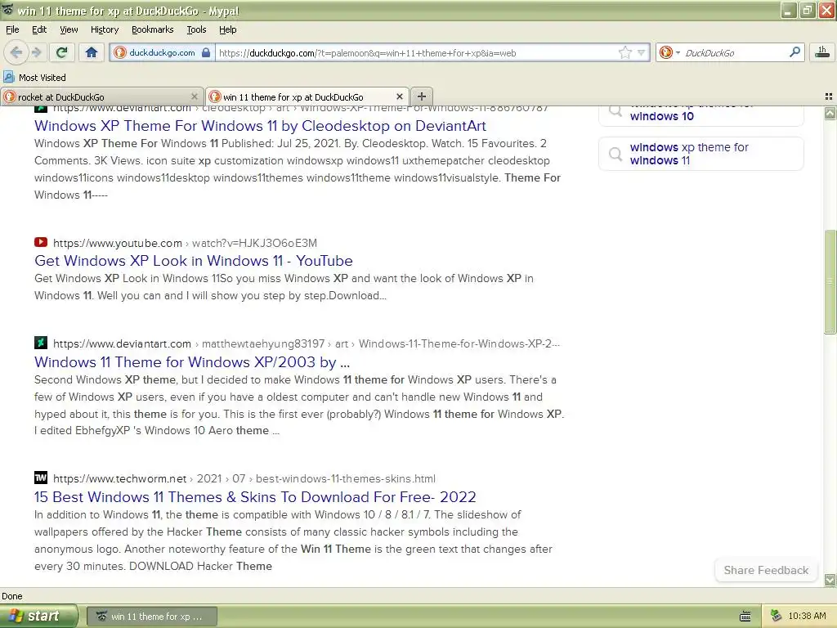The width and height of the screenshot is (837, 628).
Task: Click the taskbar clock showing 10:38 AM
Action: point(807,617)
